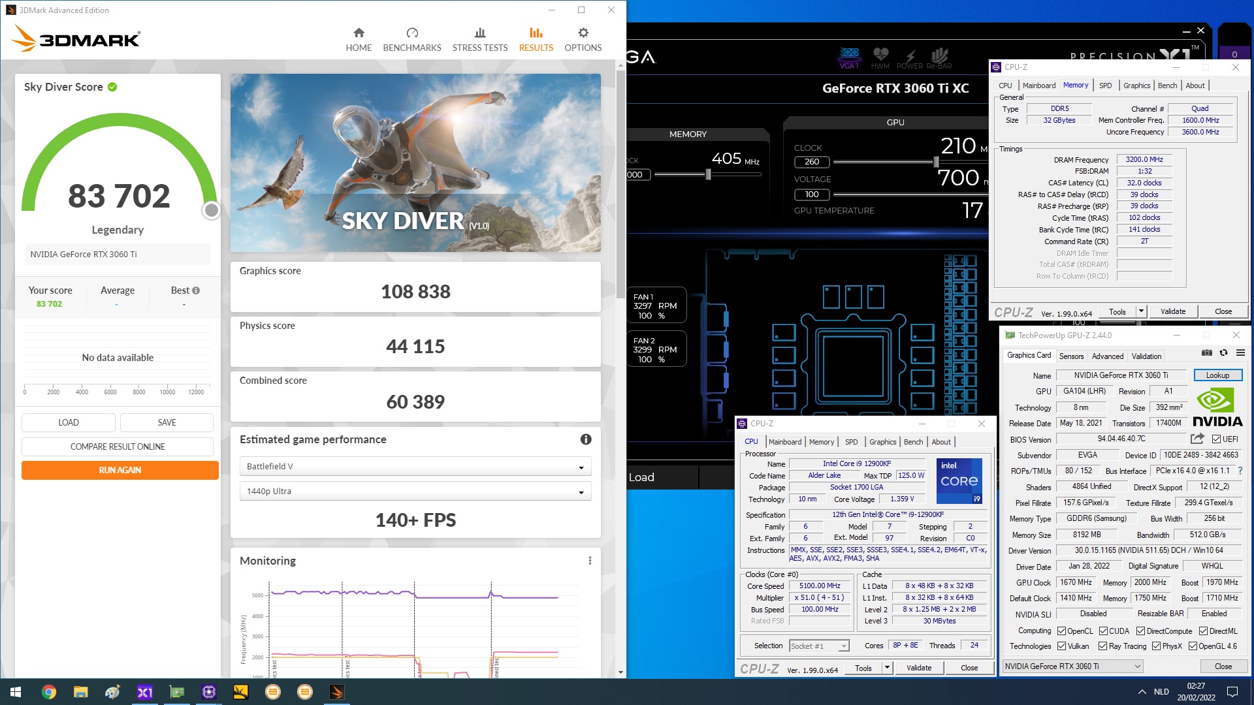Show hidden system tray icons chevron
This screenshot has height=705, width=1254.
click(1142, 692)
